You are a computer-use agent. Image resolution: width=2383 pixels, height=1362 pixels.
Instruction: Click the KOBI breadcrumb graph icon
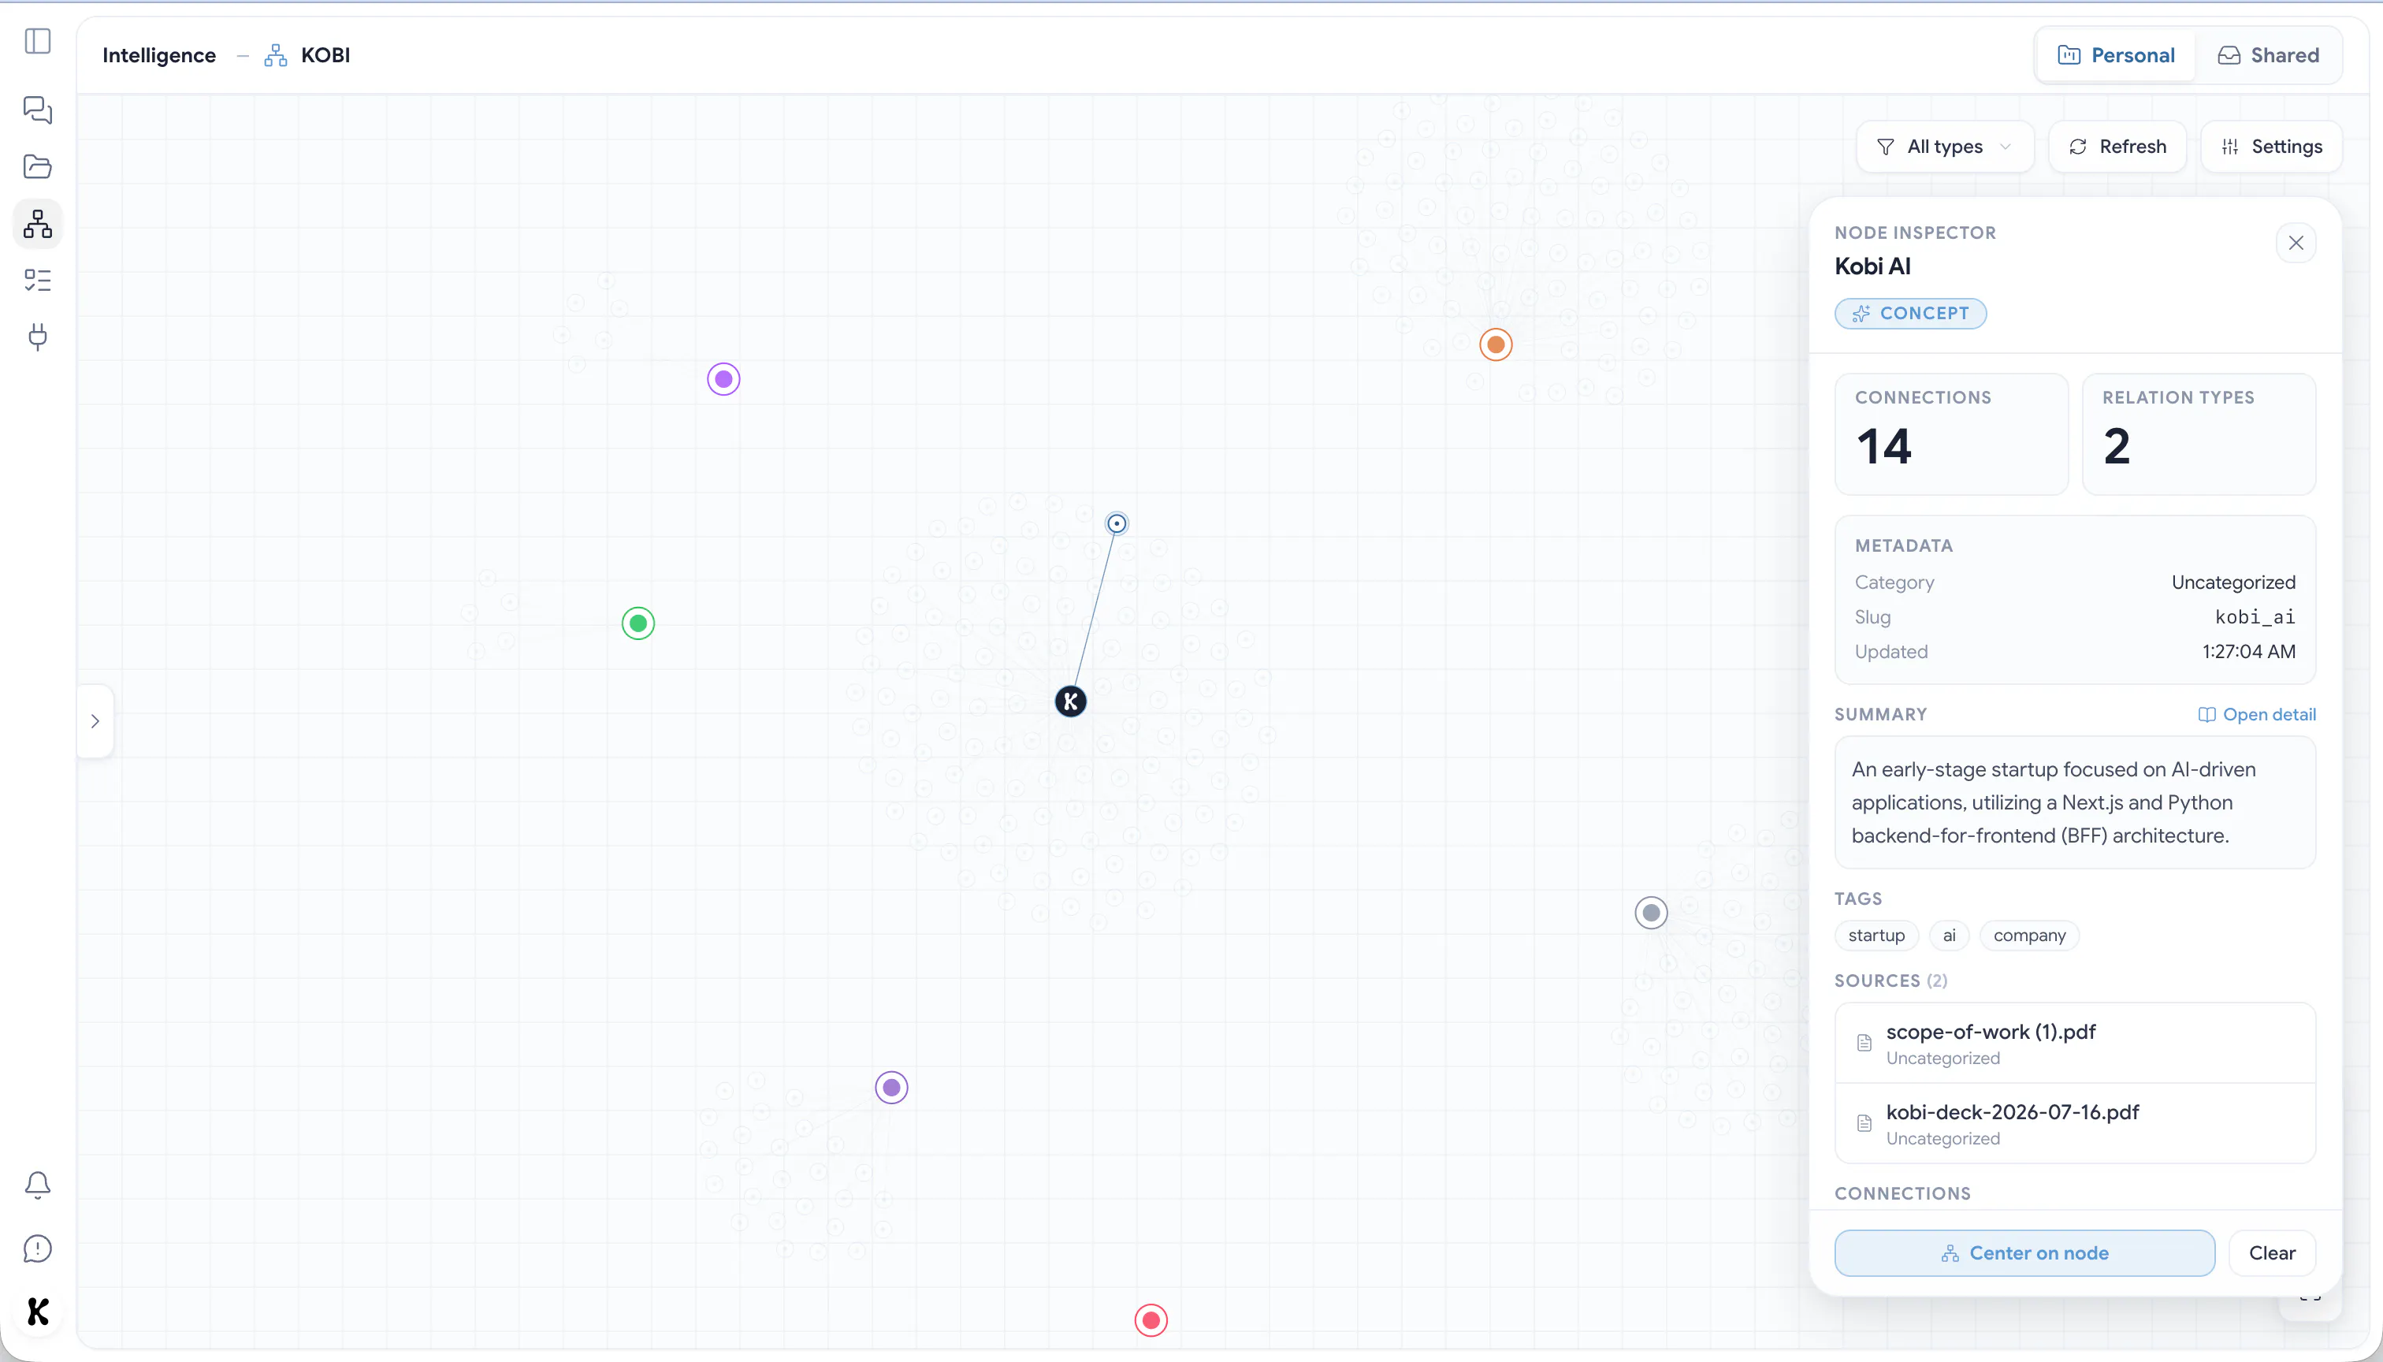tap(276, 56)
